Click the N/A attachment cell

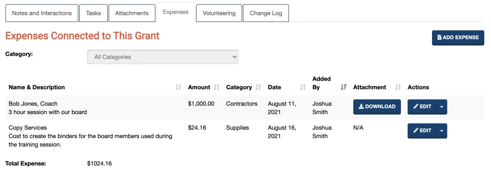(358, 128)
